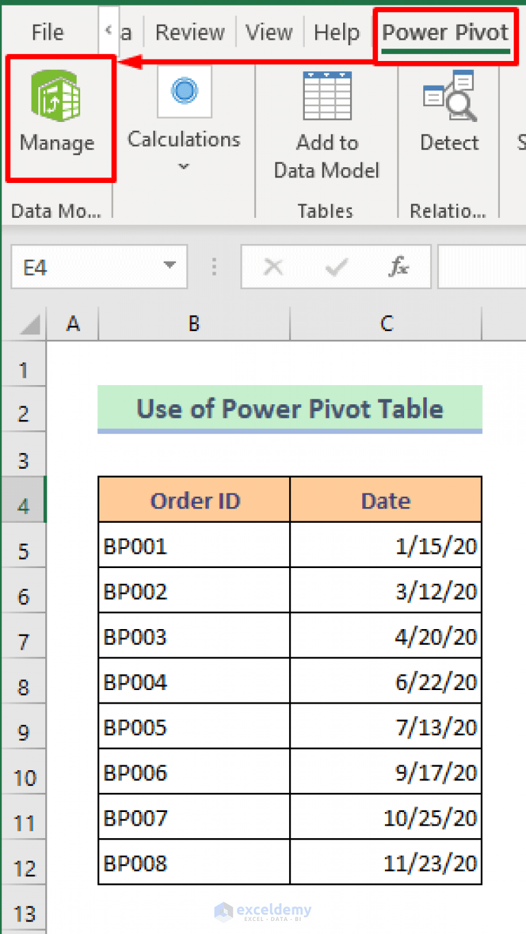Viewport: 526px width, 934px height.
Task: Switch to the Review tab
Action: [189, 32]
